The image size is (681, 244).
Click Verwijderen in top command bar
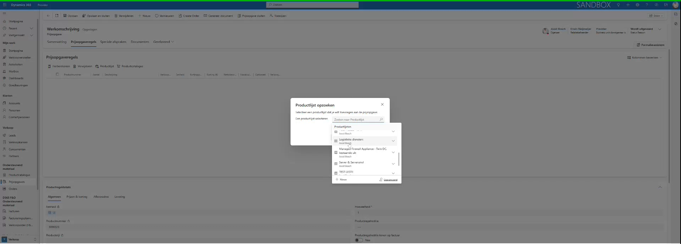point(124,16)
